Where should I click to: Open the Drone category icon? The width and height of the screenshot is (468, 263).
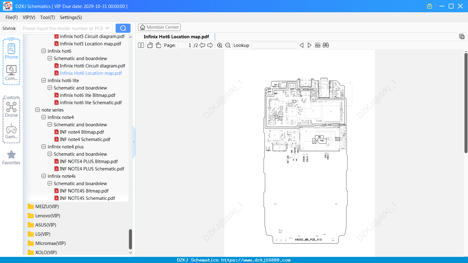[11, 109]
